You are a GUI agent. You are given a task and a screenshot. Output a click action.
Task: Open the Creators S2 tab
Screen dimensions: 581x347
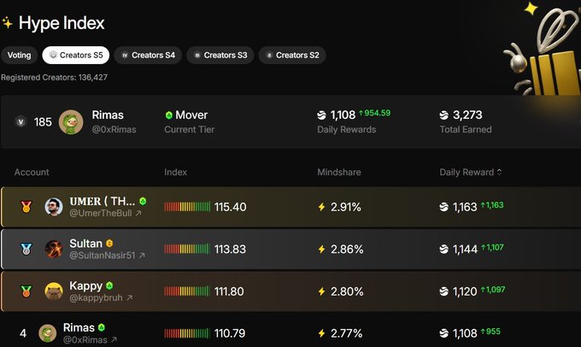click(292, 56)
